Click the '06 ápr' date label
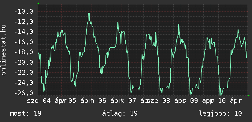This screenshot has height=122, width=252. point(108,101)
